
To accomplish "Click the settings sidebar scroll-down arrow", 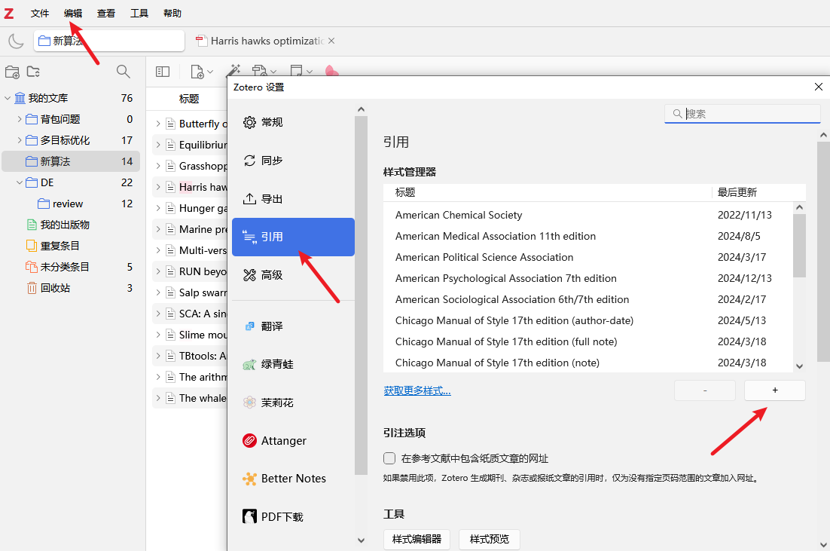I will [x=361, y=540].
